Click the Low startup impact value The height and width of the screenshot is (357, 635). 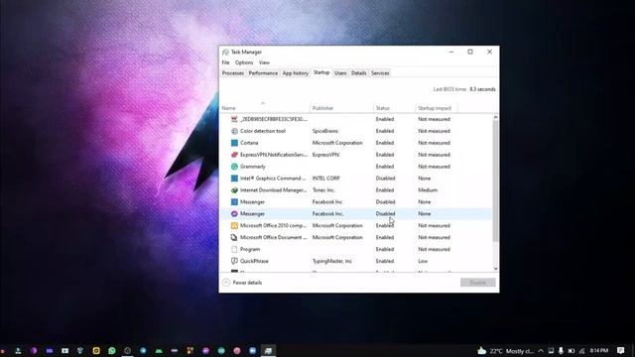point(423,261)
